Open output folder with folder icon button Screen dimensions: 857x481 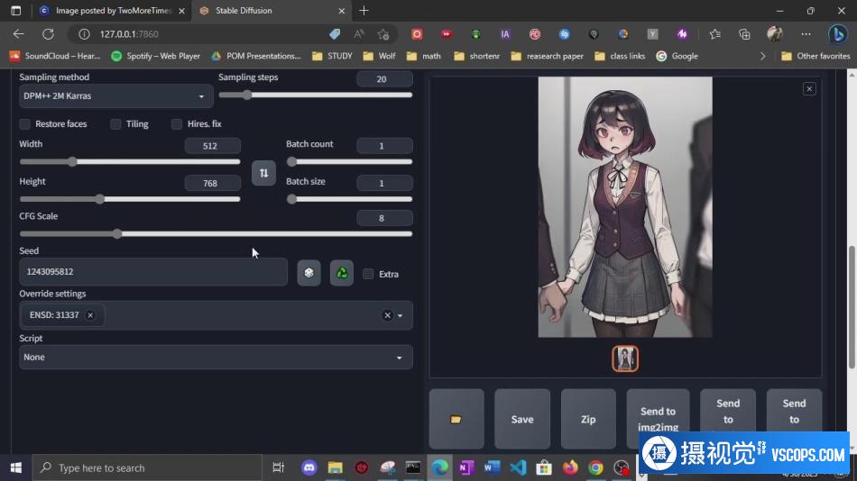click(456, 420)
